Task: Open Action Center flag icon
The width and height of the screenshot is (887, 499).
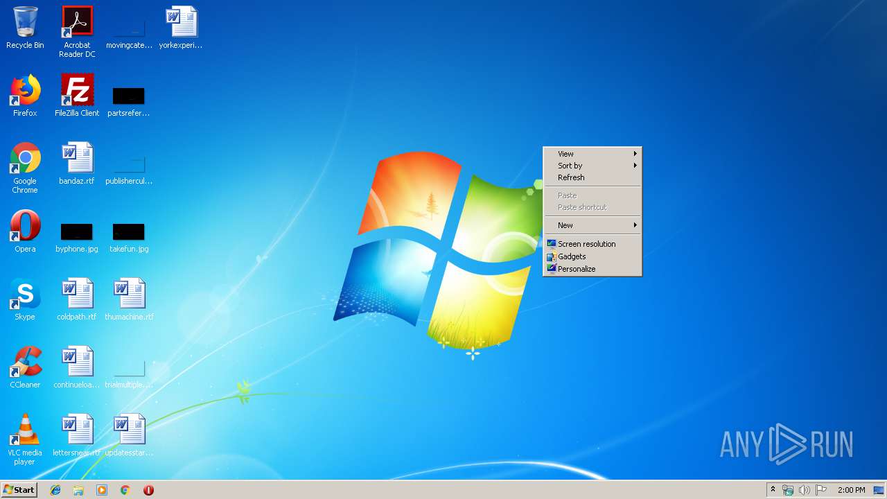Action: point(821,490)
